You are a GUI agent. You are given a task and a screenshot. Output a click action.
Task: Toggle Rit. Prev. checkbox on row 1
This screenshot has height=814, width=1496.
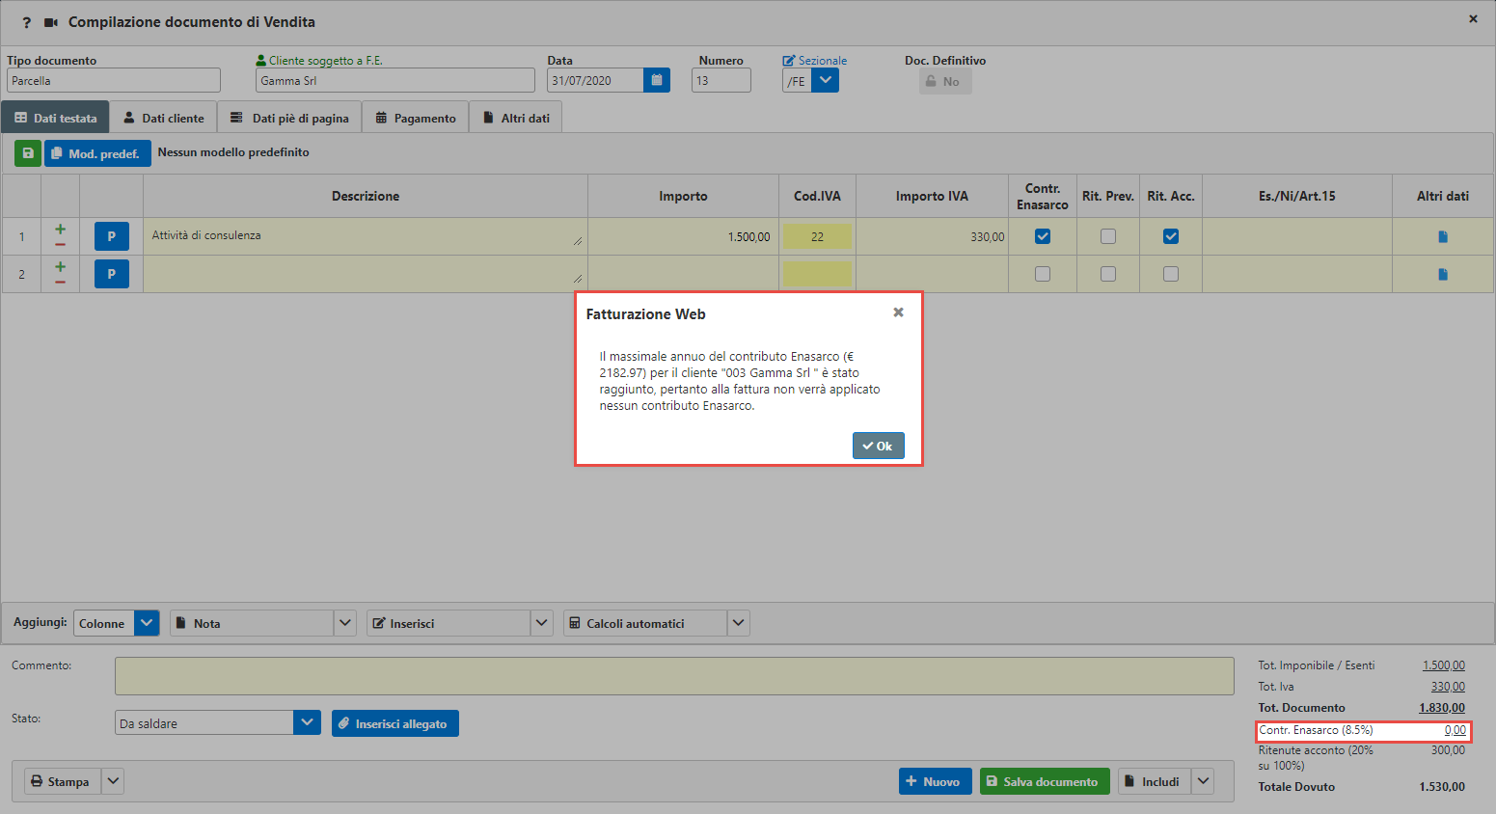(x=1108, y=236)
